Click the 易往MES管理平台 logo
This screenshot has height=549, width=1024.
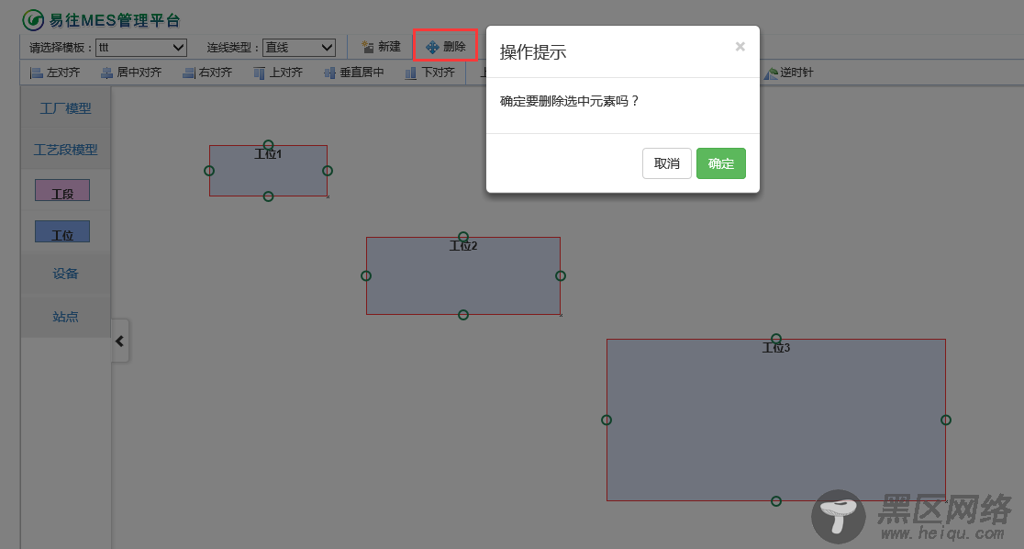pyautogui.click(x=101, y=20)
